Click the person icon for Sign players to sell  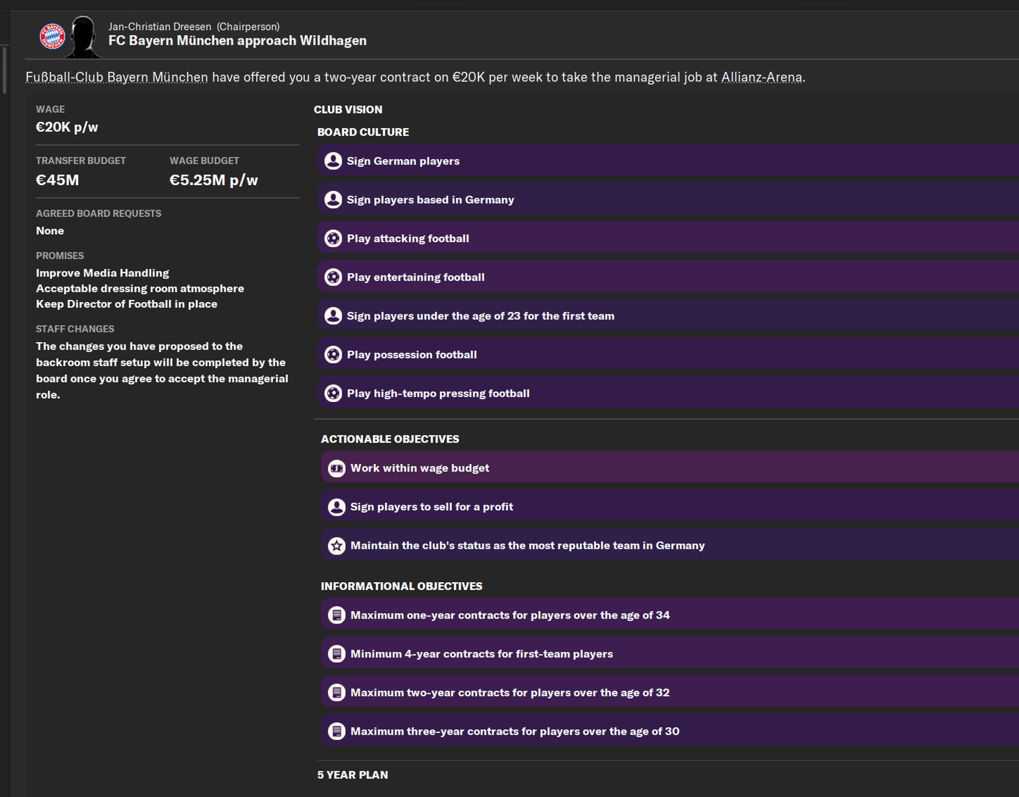pyautogui.click(x=337, y=507)
